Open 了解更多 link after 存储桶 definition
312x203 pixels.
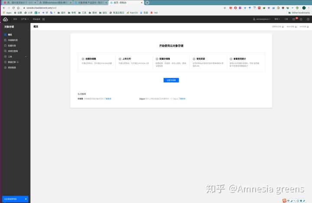pos(108,99)
